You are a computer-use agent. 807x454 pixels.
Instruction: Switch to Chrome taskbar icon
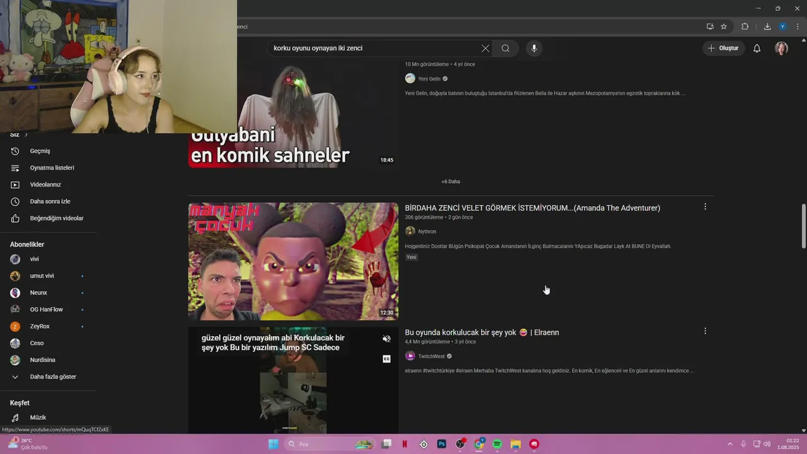pos(479,444)
